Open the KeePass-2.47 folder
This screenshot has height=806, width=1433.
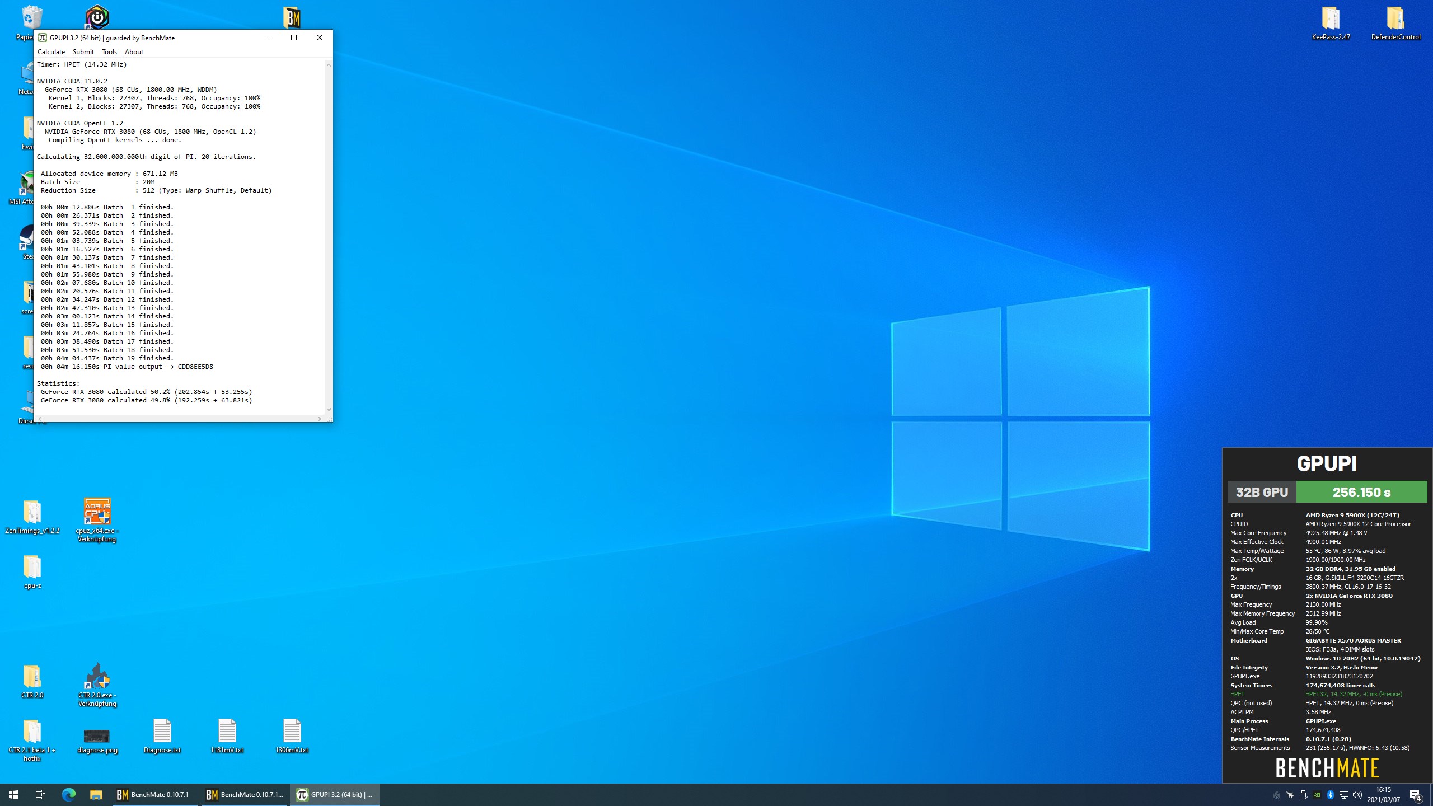pyautogui.click(x=1331, y=23)
